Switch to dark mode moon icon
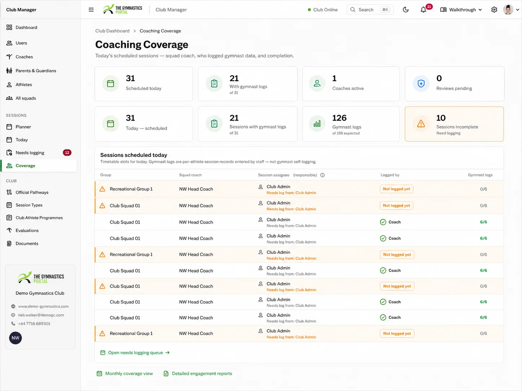Image resolution: width=522 pixels, height=391 pixels. point(406,10)
